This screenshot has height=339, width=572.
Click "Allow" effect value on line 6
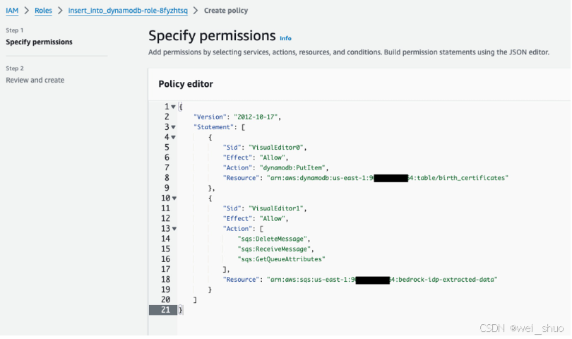point(272,157)
